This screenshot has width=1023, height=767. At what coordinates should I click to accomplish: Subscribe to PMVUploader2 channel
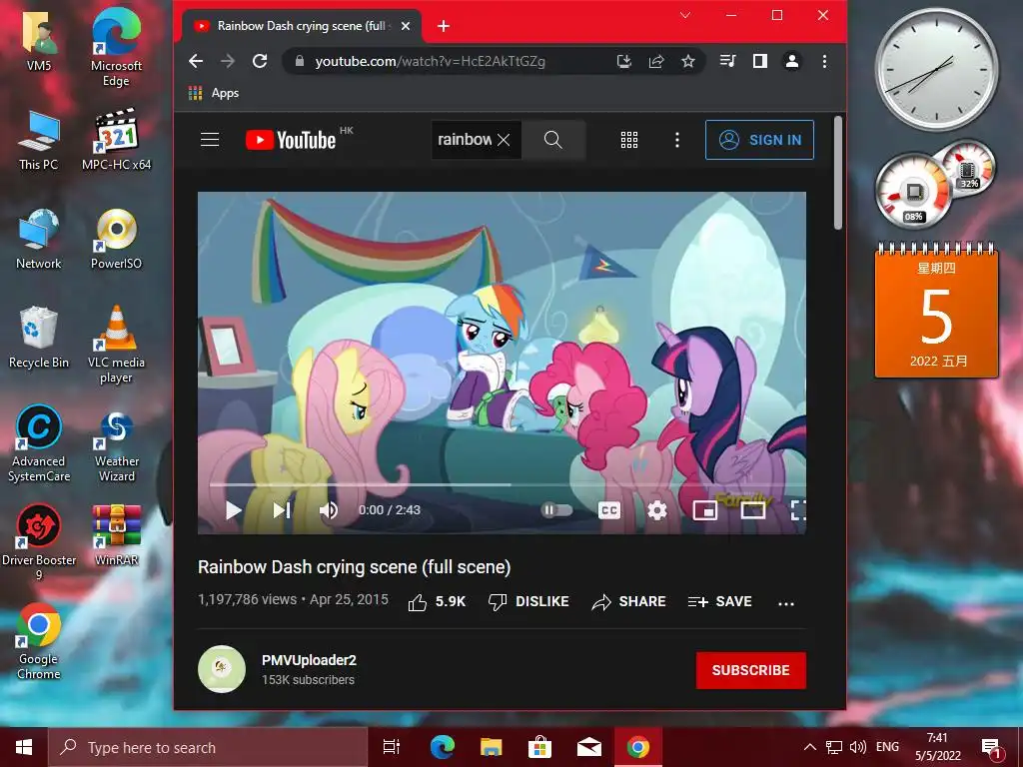coord(751,670)
